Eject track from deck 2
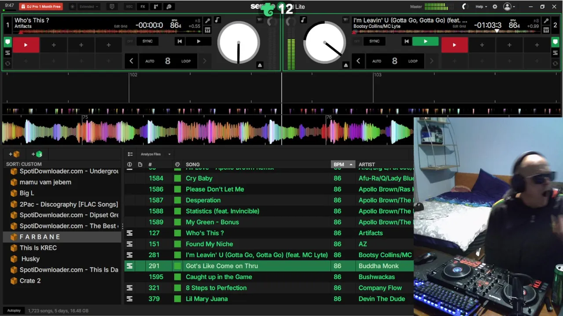The width and height of the screenshot is (563, 316). (346, 65)
